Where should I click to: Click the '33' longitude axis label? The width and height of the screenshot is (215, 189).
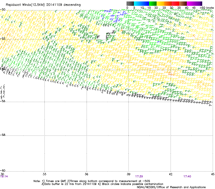tap(44, 174)
